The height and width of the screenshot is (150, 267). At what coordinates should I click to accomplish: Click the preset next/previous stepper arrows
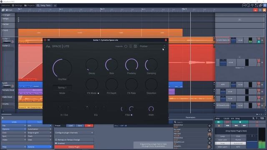pos(164,46)
